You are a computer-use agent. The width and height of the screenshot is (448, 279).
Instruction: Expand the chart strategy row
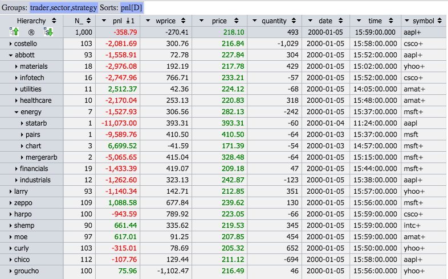click(x=22, y=146)
